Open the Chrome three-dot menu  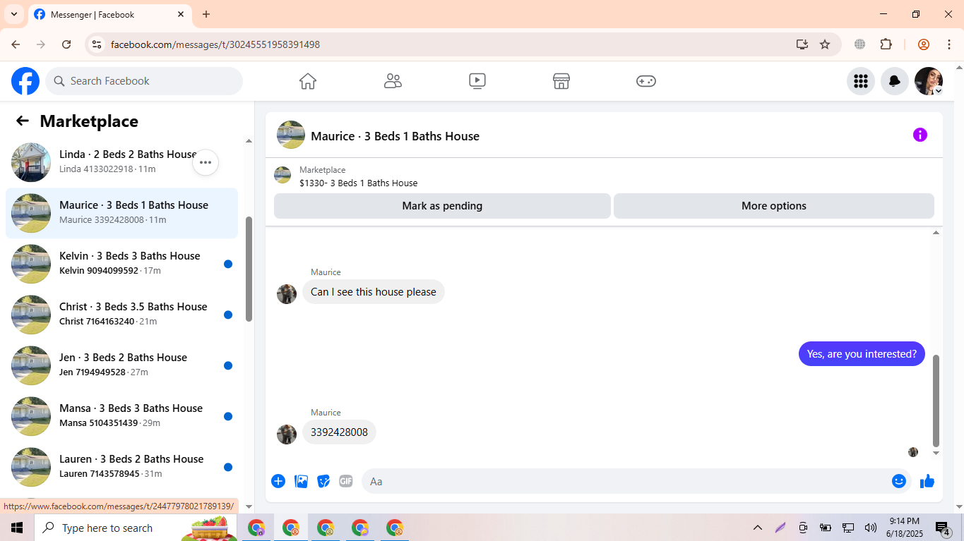tap(949, 44)
